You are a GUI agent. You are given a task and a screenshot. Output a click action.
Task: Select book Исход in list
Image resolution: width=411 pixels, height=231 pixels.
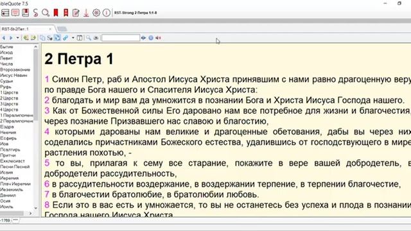pyautogui.click(x=6, y=53)
